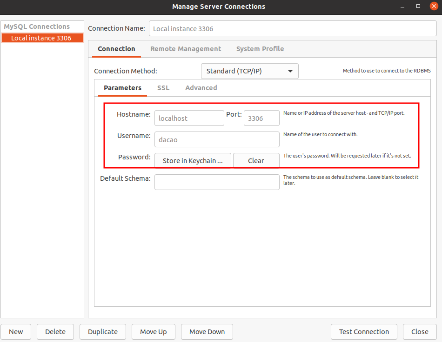Click the Username field showing dacao
The height and width of the screenshot is (342, 442).
(217, 139)
